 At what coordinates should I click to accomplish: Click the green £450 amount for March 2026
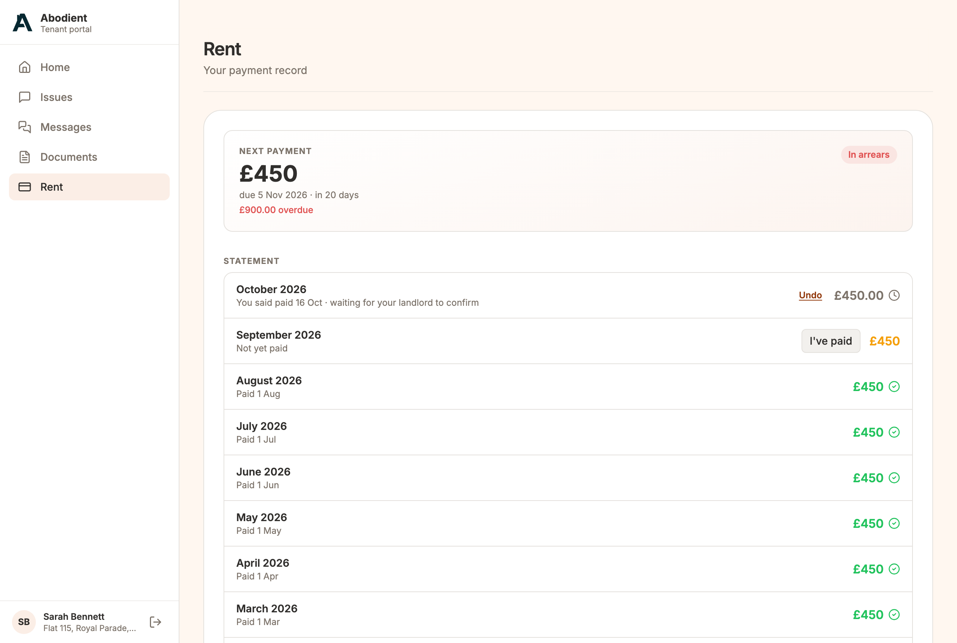point(868,614)
